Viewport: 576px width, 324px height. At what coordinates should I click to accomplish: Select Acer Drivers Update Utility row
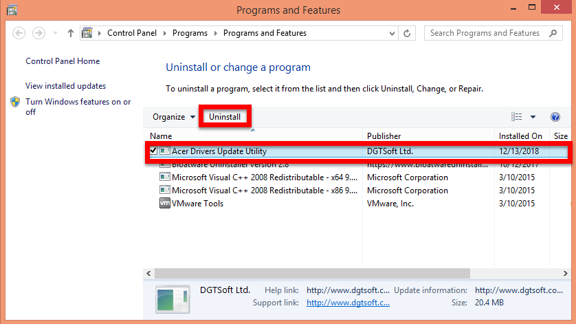[358, 151]
